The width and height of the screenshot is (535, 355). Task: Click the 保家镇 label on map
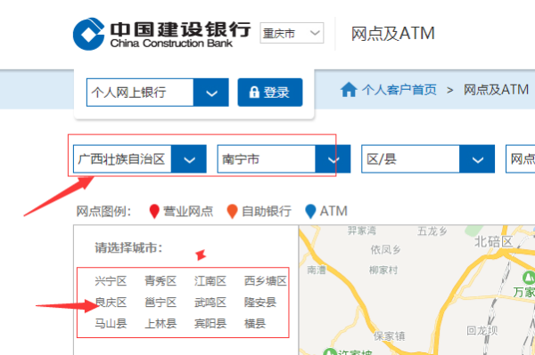click(390, 336)
